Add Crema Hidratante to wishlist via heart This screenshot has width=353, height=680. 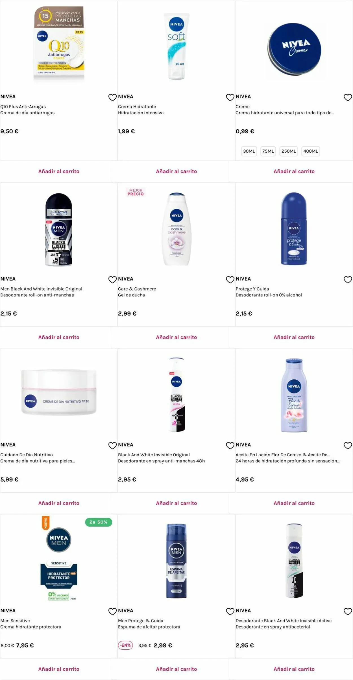[x=230, y=97]
